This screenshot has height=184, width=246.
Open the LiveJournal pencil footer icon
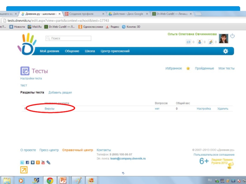pyautogui.click(x=48, y=163)
